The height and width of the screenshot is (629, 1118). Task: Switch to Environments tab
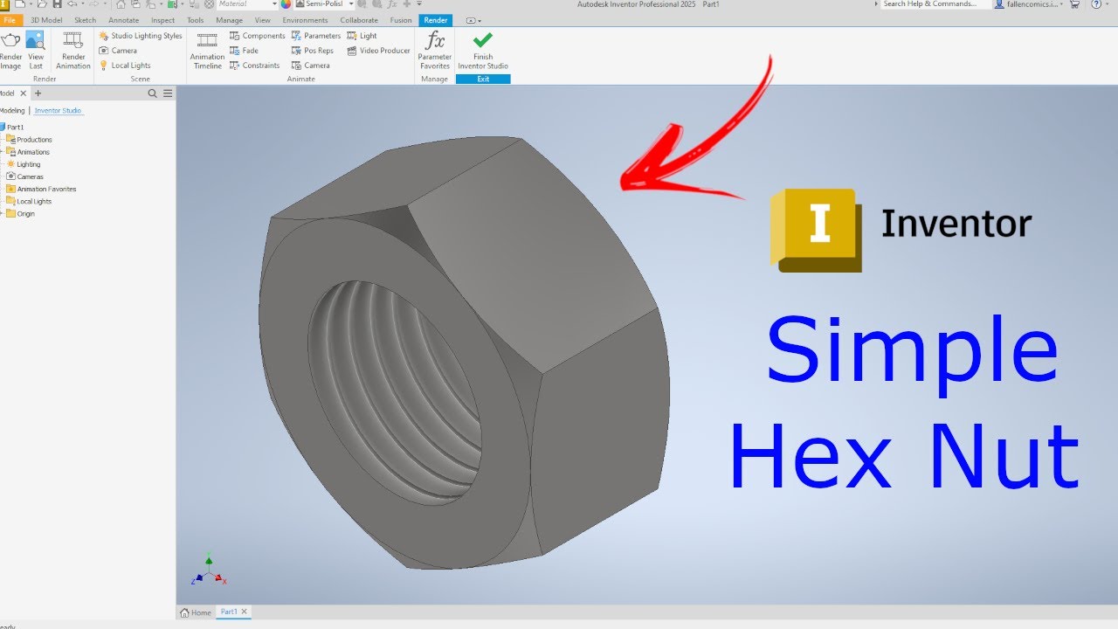pyautogui.click(x=305, y=20)
